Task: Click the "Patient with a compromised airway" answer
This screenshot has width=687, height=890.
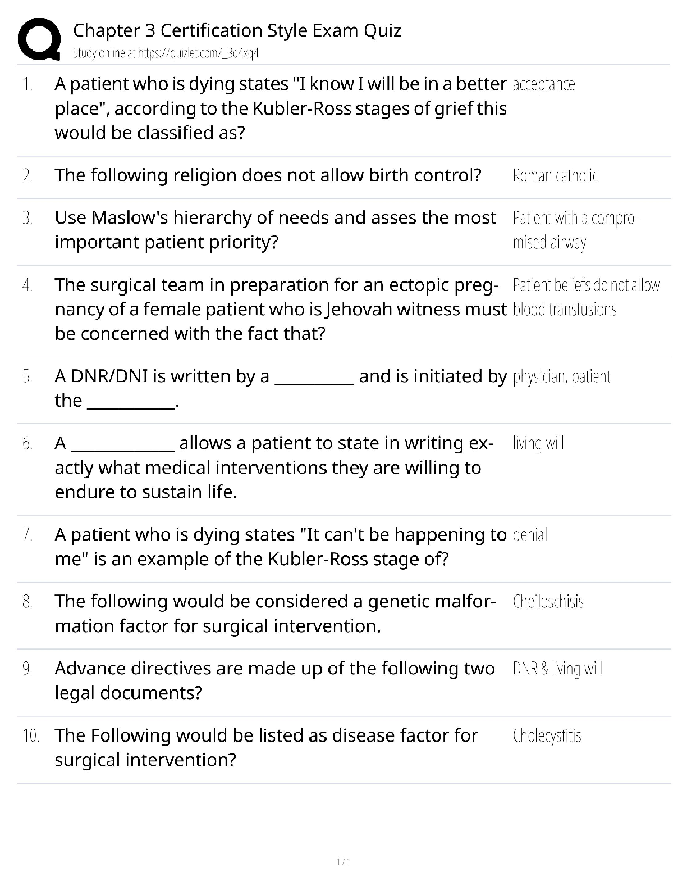Action: (575, 230)
